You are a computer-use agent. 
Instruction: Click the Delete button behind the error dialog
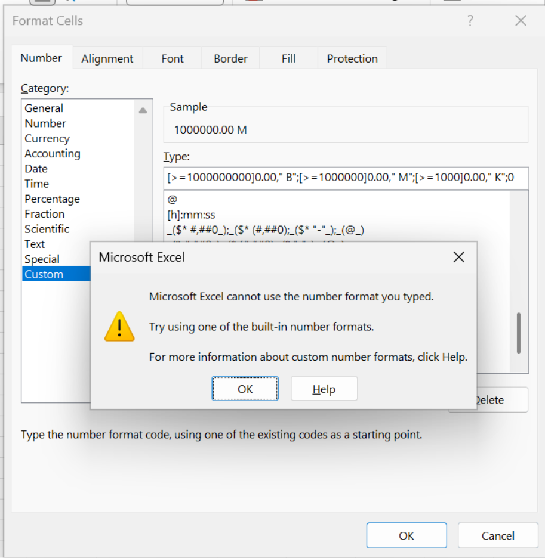502,400
